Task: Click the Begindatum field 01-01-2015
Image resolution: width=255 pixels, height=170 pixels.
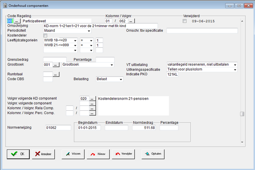Action: 89,128
